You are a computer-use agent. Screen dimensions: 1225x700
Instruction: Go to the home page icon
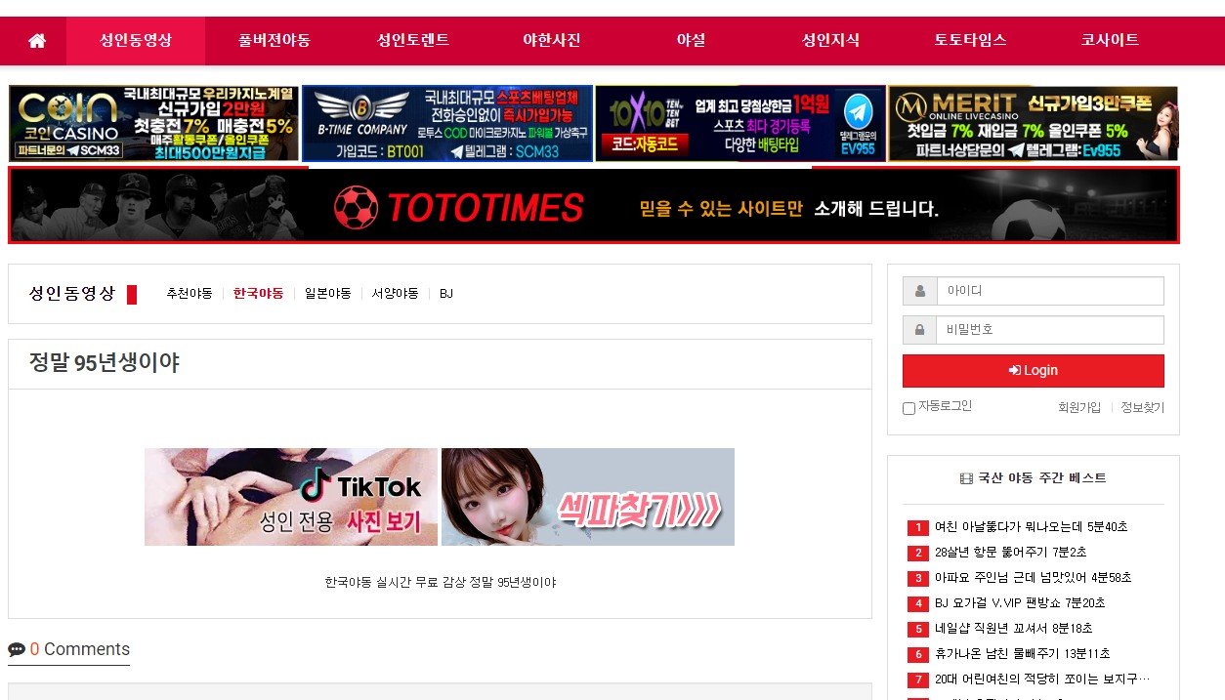37,41
